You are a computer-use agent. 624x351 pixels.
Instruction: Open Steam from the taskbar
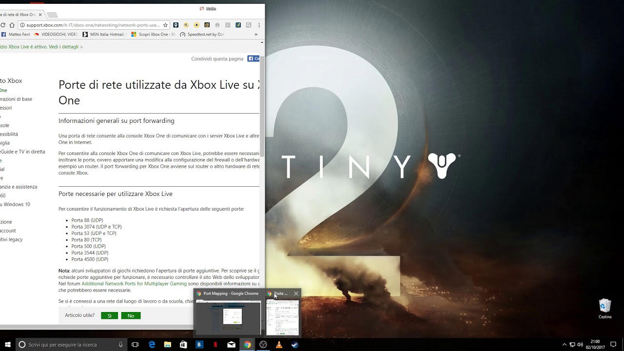[x=295, y=345]
